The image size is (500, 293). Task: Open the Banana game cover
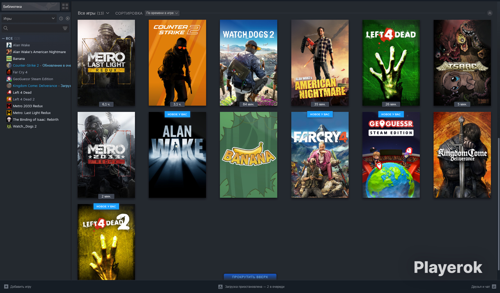(x=249, y=155)
